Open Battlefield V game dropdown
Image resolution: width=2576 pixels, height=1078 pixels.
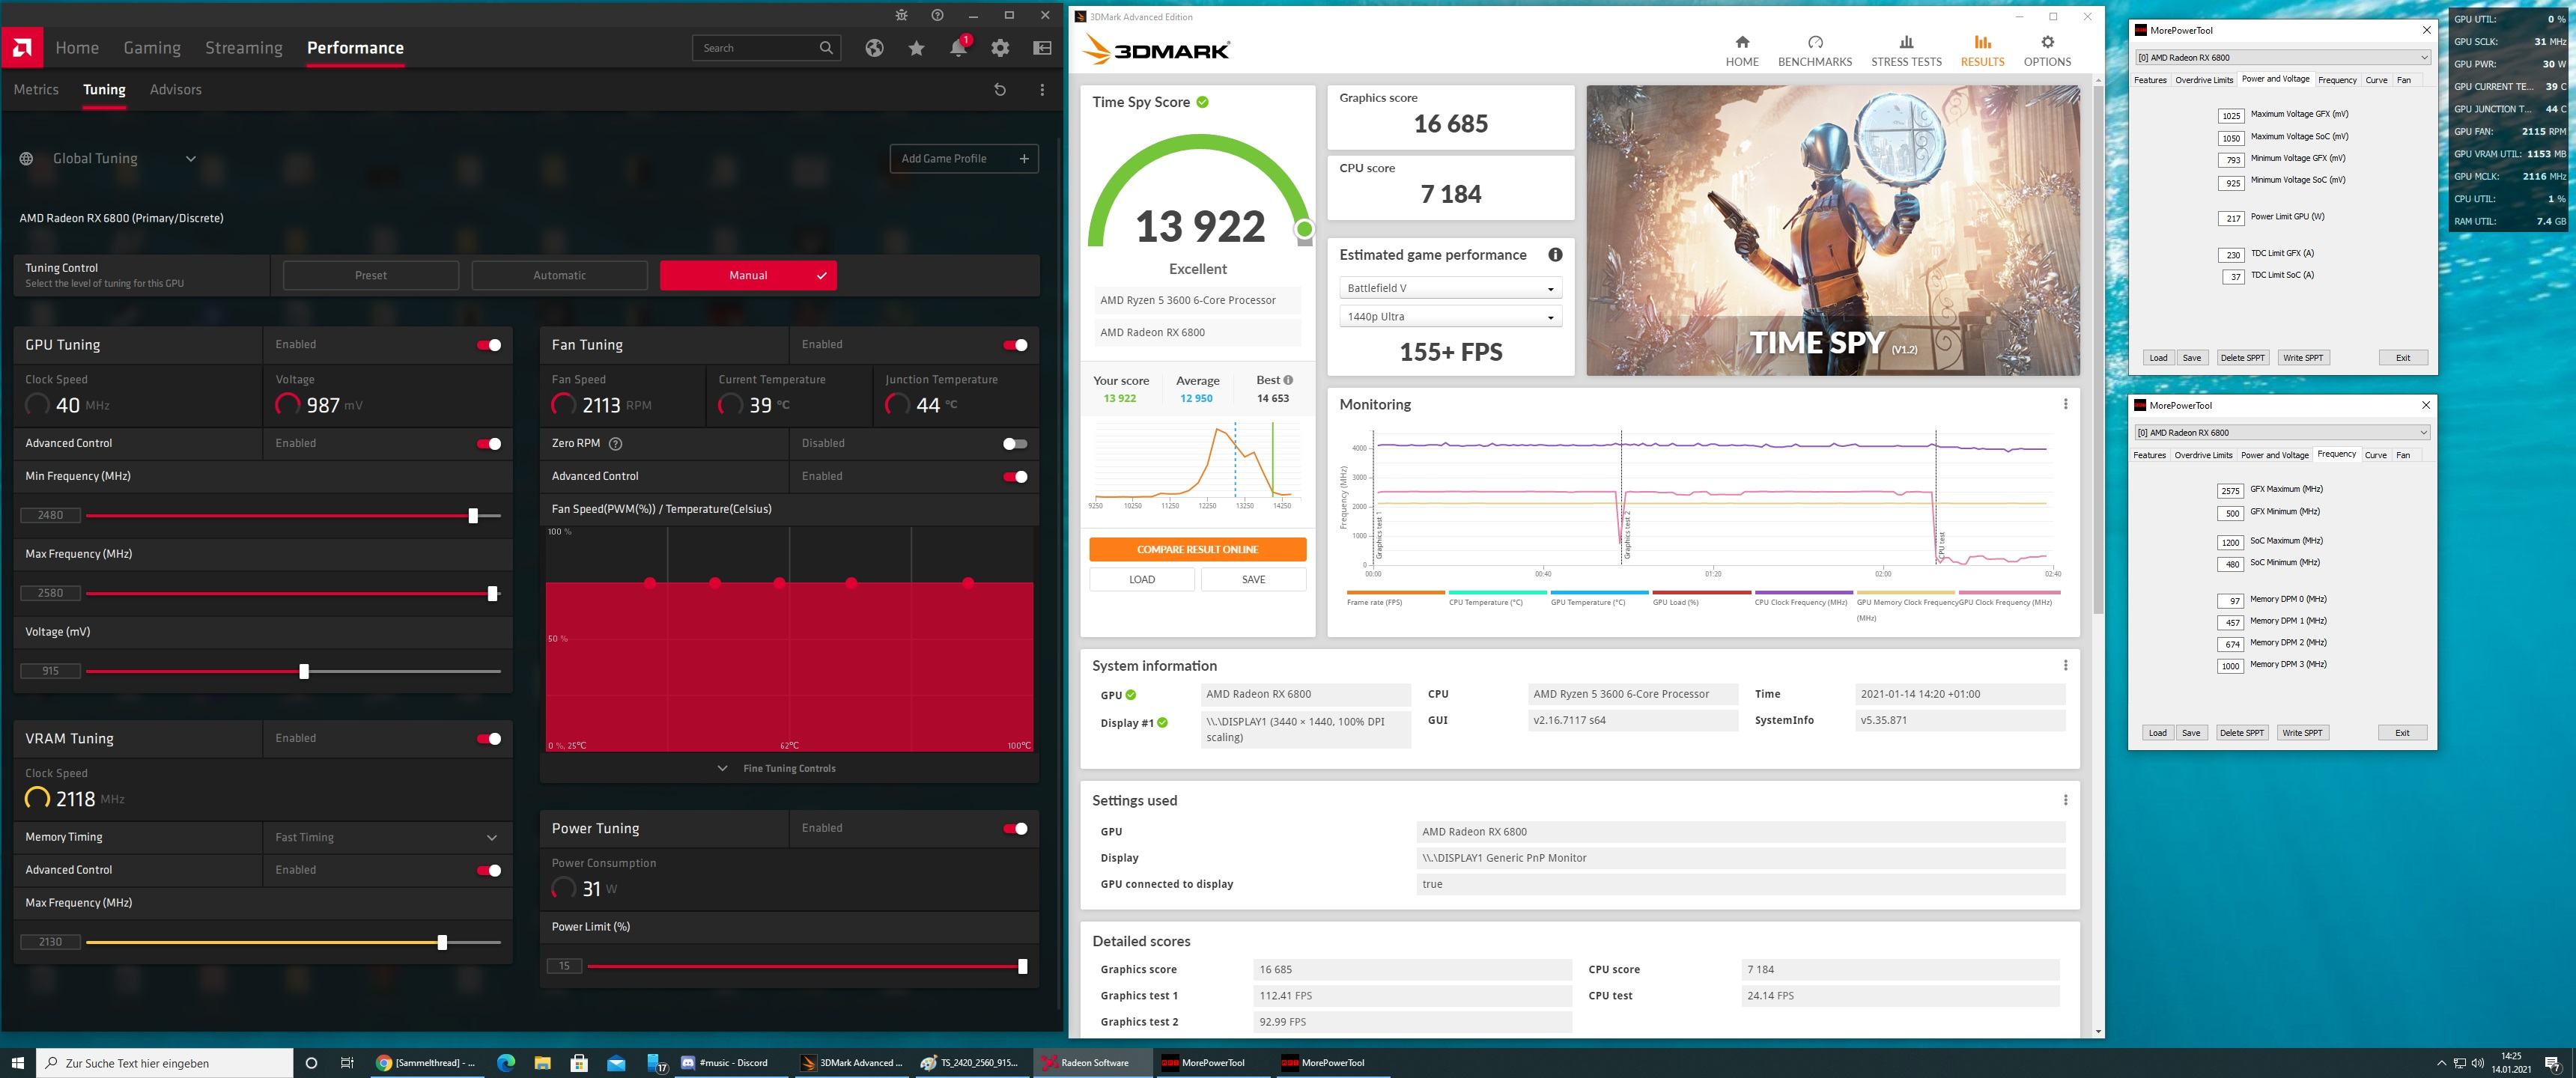pyautogui.click(x=1450, y=288)
